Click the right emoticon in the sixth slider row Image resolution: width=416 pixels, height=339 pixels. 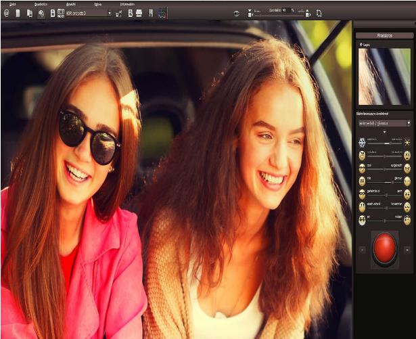point(407,207)
